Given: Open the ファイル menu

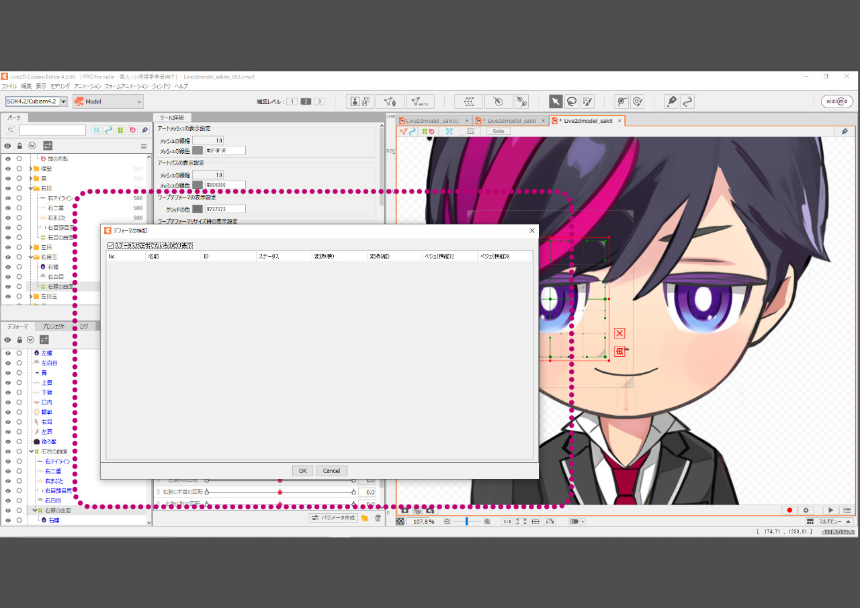Looking at the screenshot, I should tap(9, 86).
